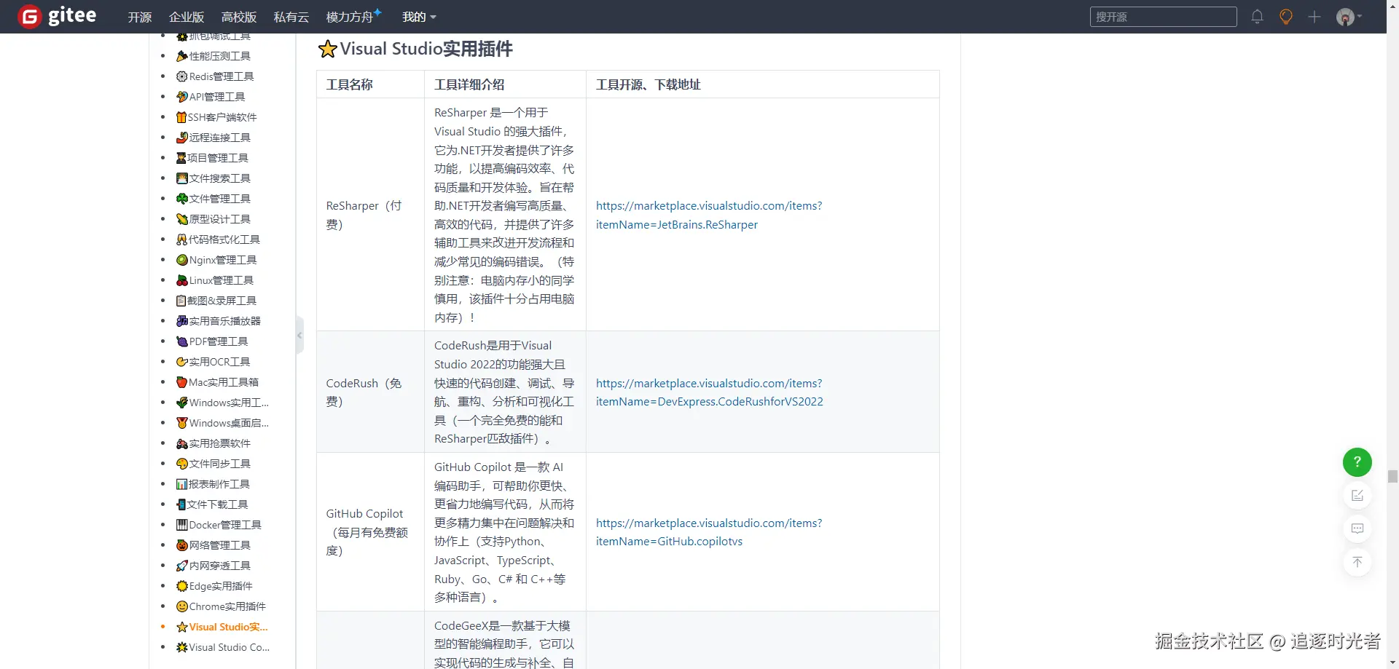The width and height of the screenshot is (1399, 669).
Task: Focus the 搜开源 search box
Action: [1163, 17]
